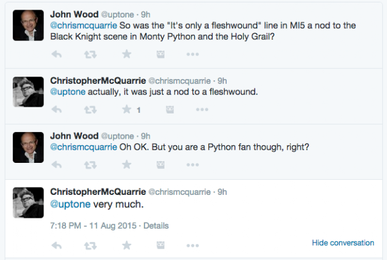Viewport: 387px width, 260px height.
Task: Toggle favorite star showing 1 like
Action: point(126,109)
